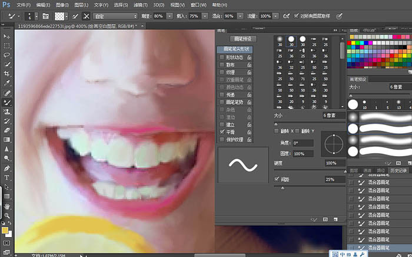Click the 画笔预设 button

(x=242, y=39)
